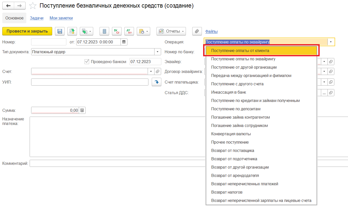This screenshot has height=212, width=348.
Task: Show Dr/Cr accounting entries
Action: [x=117, y=31]
